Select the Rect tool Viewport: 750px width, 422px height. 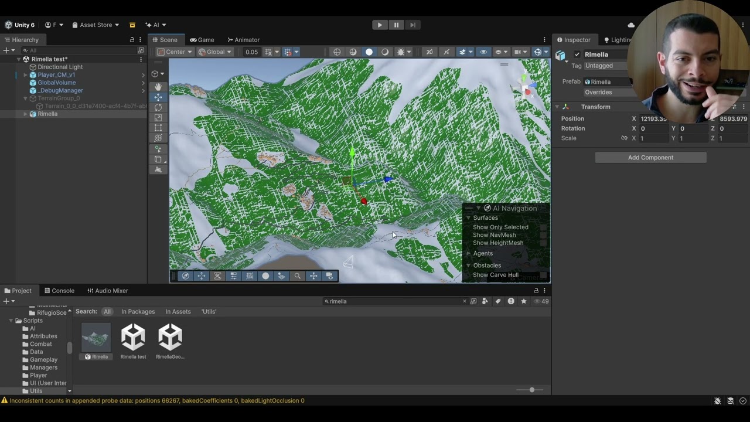pyautogui.click(x=158, y=128)
